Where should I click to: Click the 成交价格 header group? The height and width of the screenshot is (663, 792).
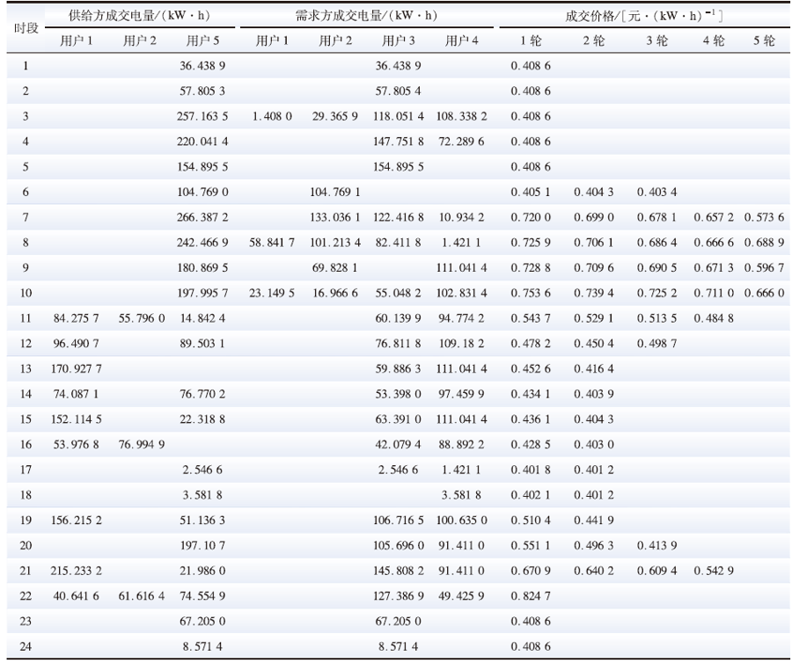pos(643,16)
